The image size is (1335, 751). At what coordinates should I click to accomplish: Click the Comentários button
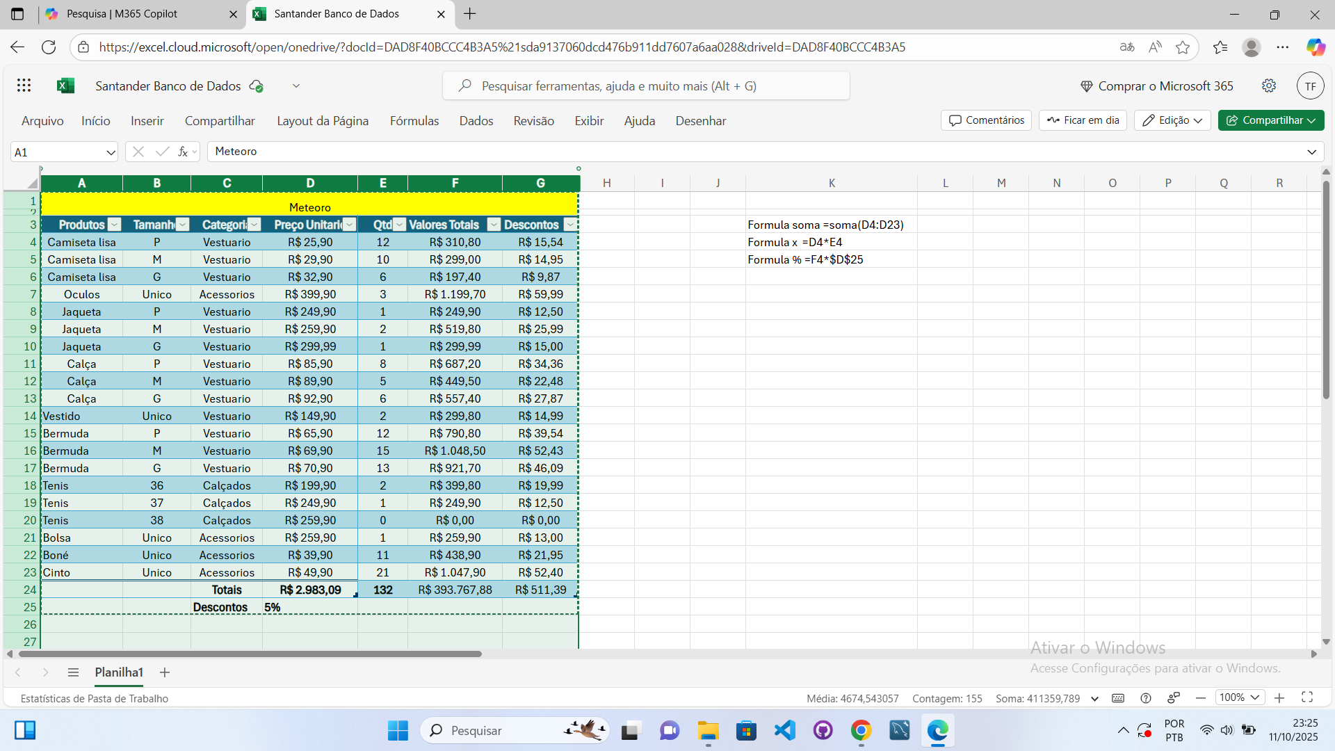click(x=986, y=120)
